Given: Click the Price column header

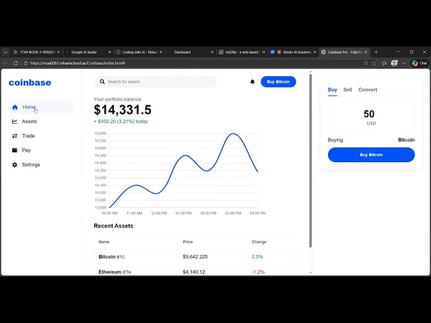Looking at the screenshot, I should coord(188,242).
